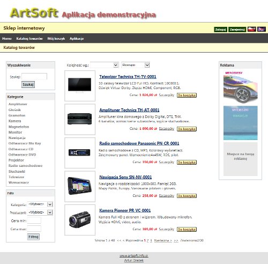268x264 pixels.
Task: Select the Projektor category
Action: (x=16, y=160)
